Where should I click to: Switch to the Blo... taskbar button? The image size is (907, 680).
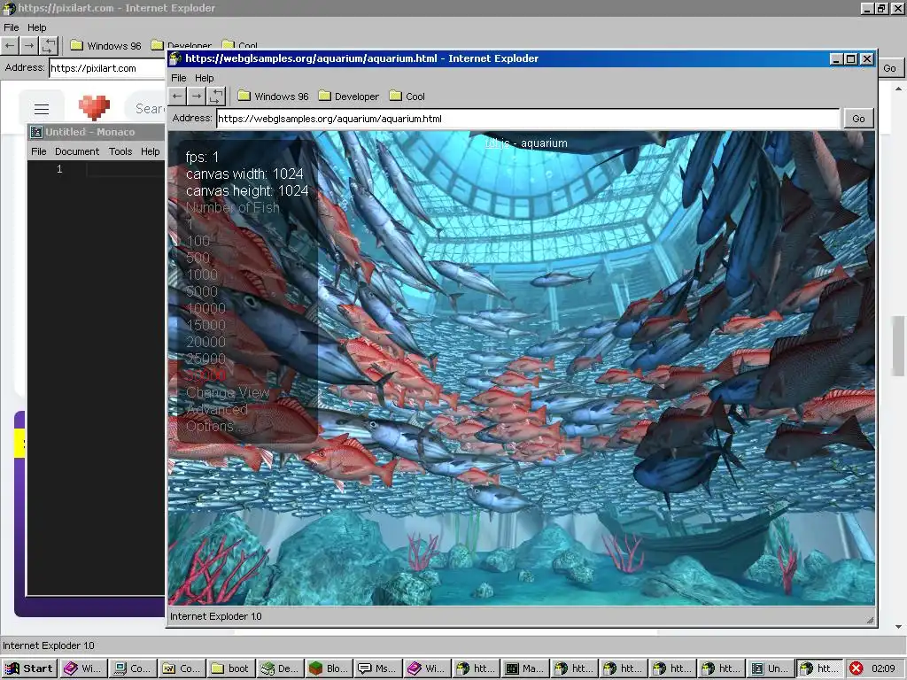[329, 668]
